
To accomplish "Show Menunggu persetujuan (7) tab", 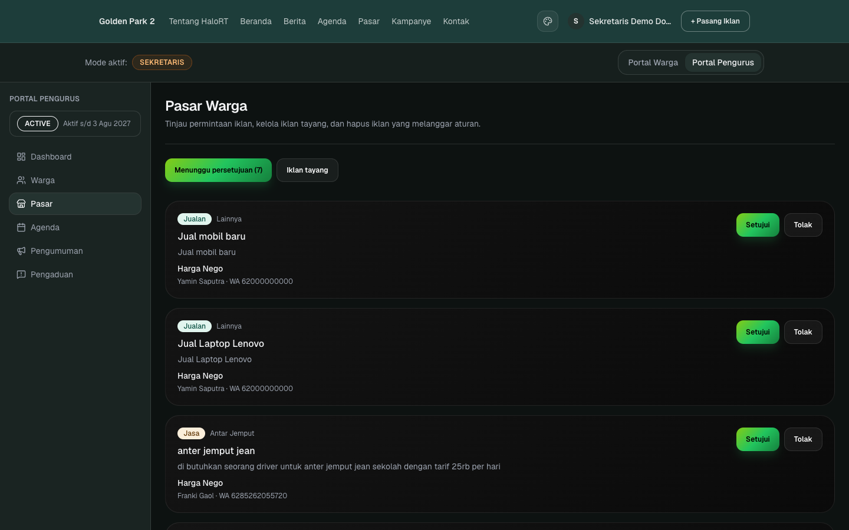I will pos(218,170).
